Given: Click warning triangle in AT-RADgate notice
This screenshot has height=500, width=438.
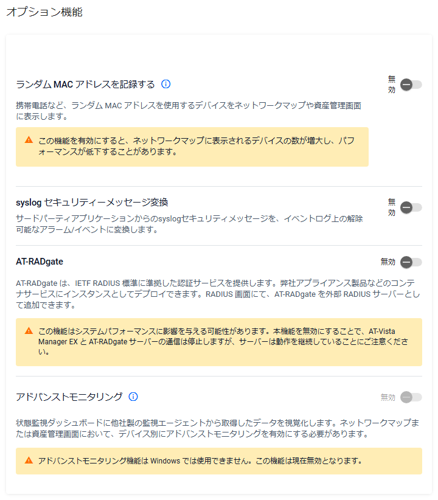Looking at the screenshot, I should click(29, 331).
